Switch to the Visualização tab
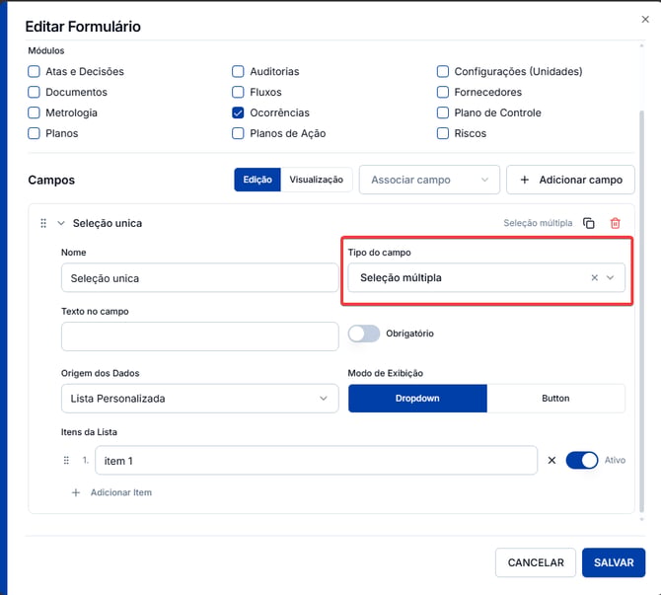The width and height of the screenshot is (661, 595). tap(316, 180)
